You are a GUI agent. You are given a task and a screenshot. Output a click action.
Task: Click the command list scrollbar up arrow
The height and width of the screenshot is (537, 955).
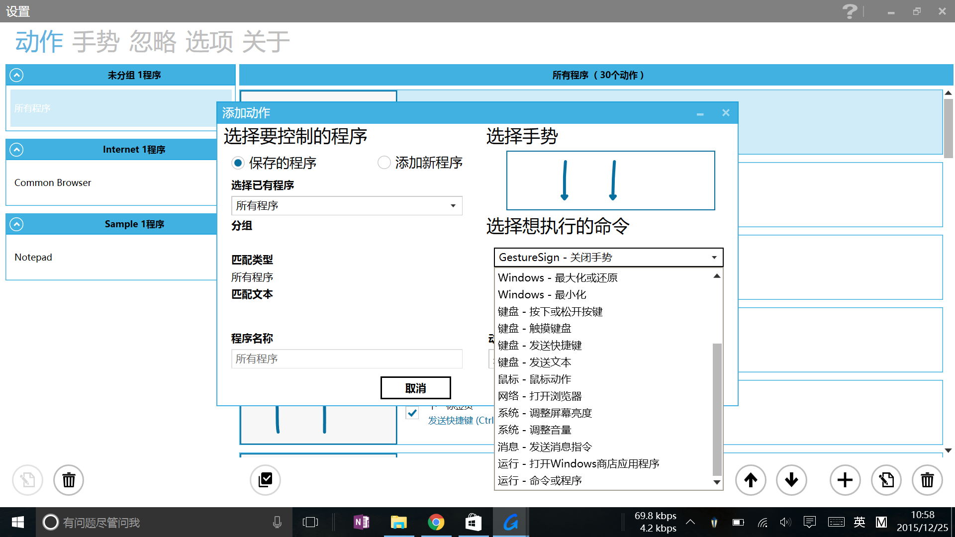pyautogui.click(x=717, y=276)
